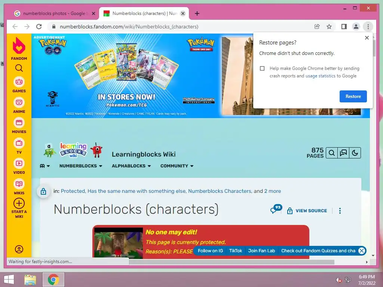Click the vertical scrollbar thumb
The width and height of the screenshot is (383, 287).
point(374,47)
